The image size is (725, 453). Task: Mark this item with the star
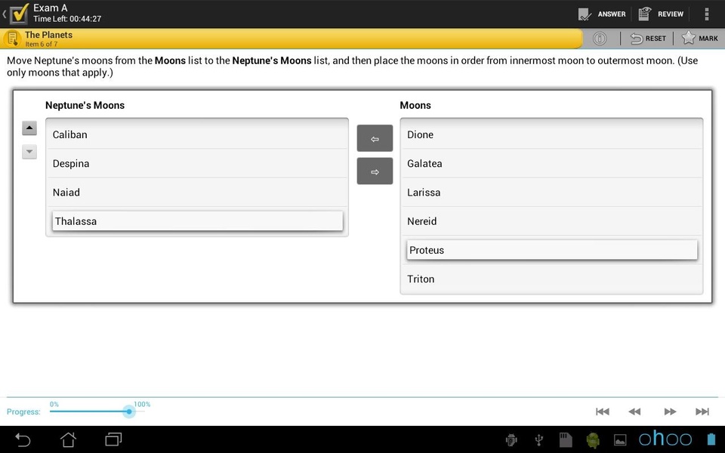pyautogui.click(x=699, y=39)
